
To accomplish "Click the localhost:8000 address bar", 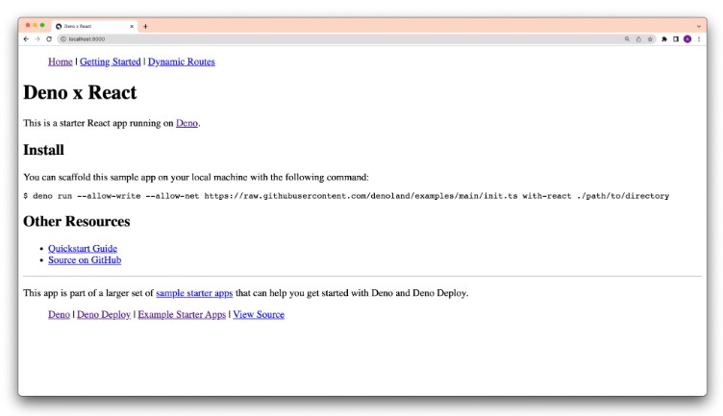I will click(x=288, y=39).
